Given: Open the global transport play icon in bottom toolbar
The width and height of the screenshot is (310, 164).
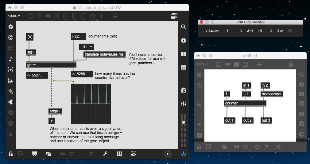Looking at the screenshot, I should 168,154.
